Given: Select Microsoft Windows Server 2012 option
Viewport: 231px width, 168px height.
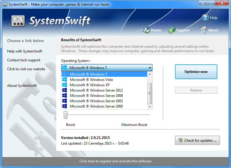Looking at the screenshot, I should coord(104,90).
